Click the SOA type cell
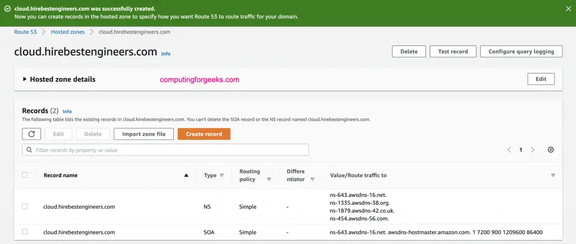The height and width of the screenshot is (244, 576). pos(209,232)
